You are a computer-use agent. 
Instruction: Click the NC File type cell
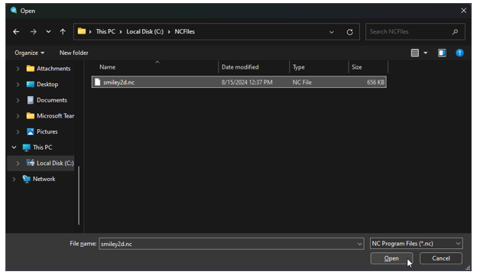302,82
